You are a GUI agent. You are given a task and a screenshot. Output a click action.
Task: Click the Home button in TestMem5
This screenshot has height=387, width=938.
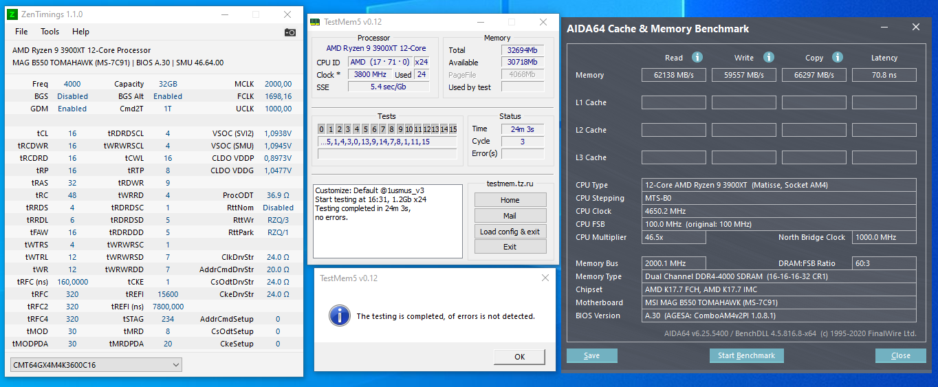[x=510, y=200]
